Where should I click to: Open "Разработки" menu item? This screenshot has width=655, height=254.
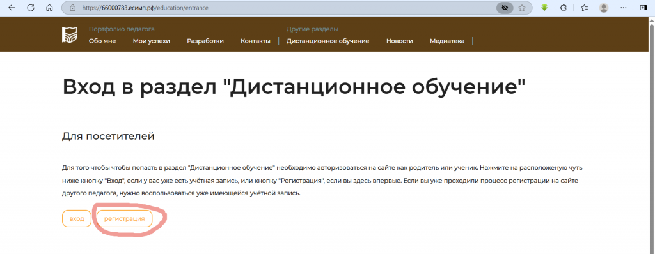[205, 41]
